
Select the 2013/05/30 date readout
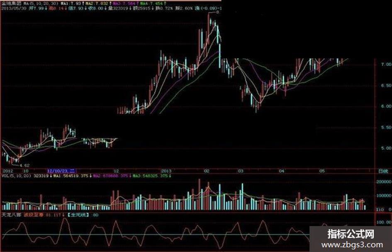coord(14,8)
